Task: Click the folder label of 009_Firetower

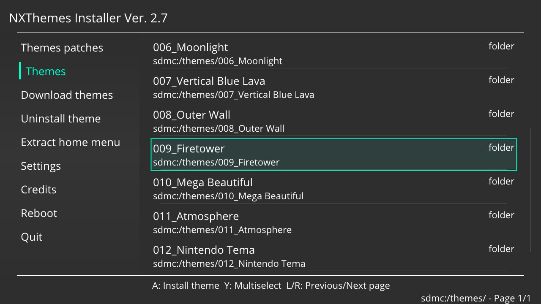Action: click(x=501, y=147)
